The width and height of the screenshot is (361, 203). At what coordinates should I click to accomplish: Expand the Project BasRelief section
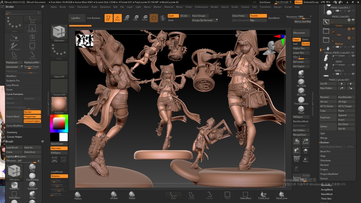point(329,174)
